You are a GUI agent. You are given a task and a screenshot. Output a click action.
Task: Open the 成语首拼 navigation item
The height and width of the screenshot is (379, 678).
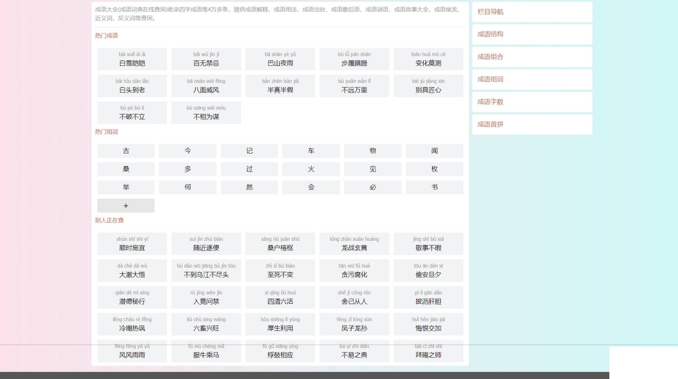point(532,124)
